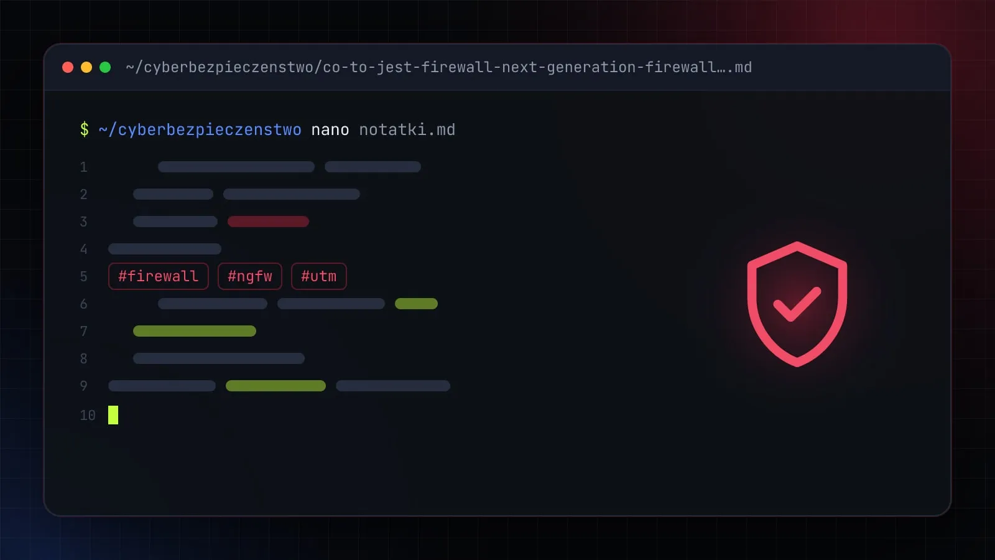Select the #firewall tag
Viewport: 995px width, 560px height.
coord(159,276)
